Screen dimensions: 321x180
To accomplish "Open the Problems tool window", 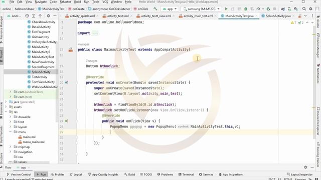I will coord(165,174).
